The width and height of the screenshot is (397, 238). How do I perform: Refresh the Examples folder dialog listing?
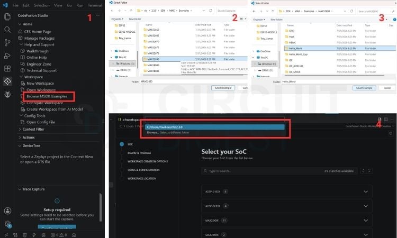pos(210,11)
